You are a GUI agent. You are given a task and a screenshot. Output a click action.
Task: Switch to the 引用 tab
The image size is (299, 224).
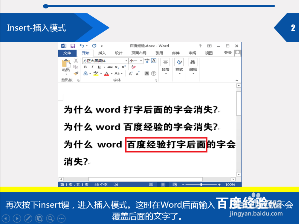[159, 53]
